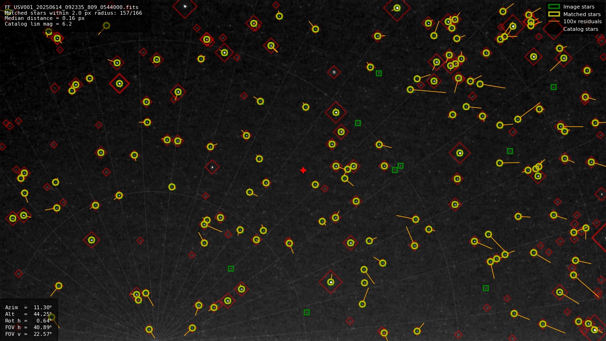Click the 'Catalog lim mag = 6.2' line
Screen dimensions: 606x341
[x=38, y=24]
